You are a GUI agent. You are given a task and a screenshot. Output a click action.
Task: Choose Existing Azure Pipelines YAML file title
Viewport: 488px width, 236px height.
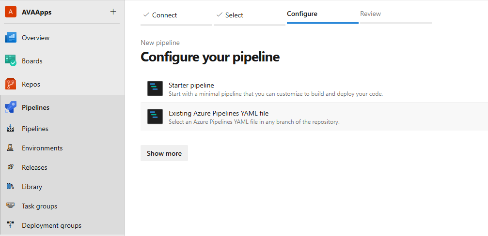(219, 113)
